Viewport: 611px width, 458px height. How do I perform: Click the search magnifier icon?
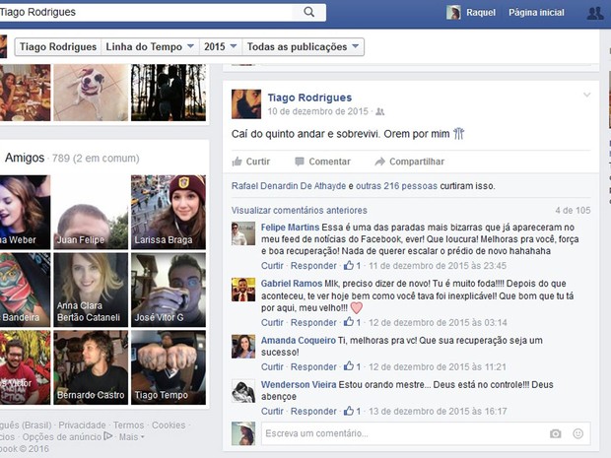309,12
